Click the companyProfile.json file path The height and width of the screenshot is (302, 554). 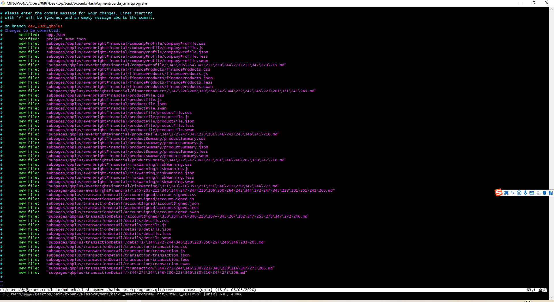[127, 52]
